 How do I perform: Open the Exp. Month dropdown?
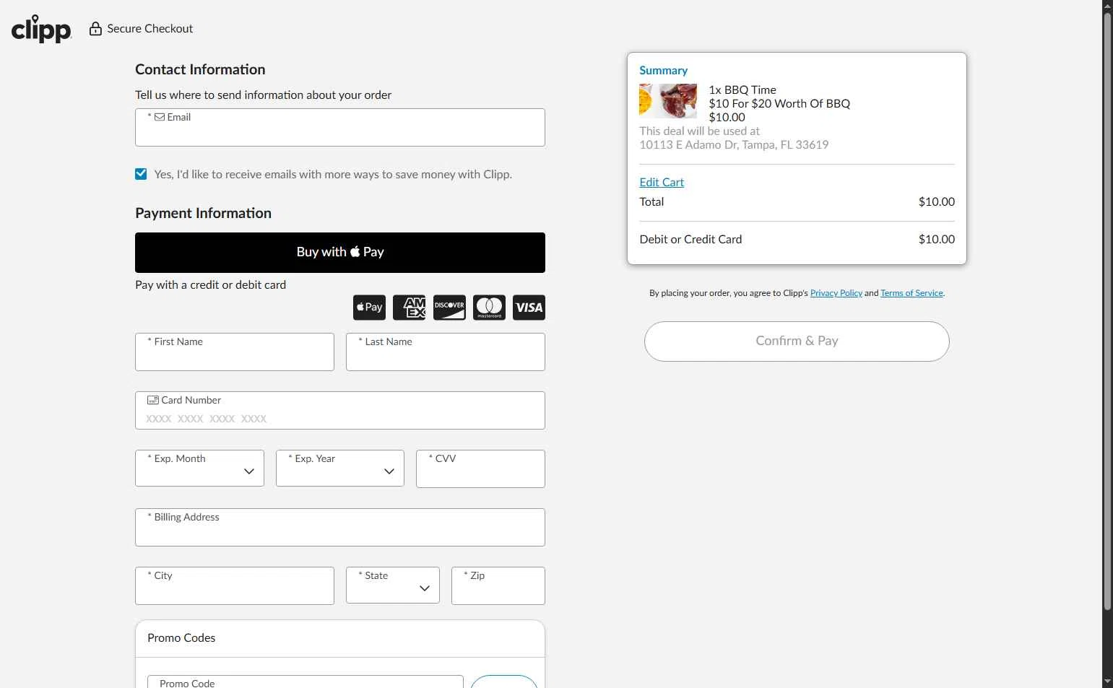click(199, 468)
